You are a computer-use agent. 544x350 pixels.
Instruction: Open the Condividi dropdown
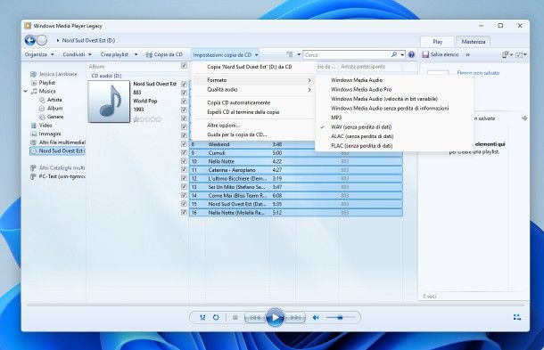point(77,54)
